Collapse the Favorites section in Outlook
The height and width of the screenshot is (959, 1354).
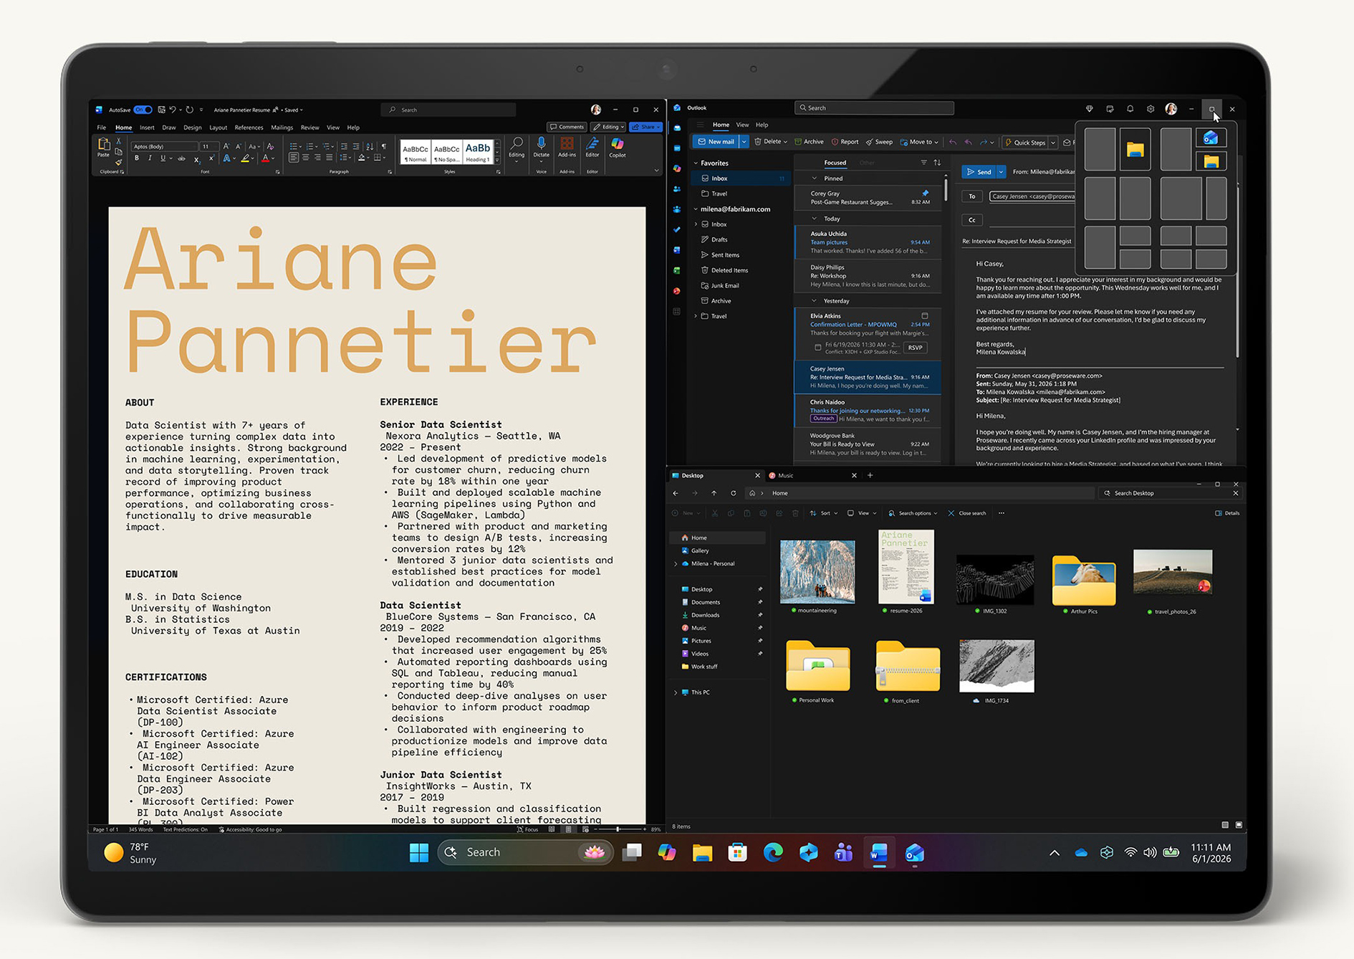coord(696,163)
